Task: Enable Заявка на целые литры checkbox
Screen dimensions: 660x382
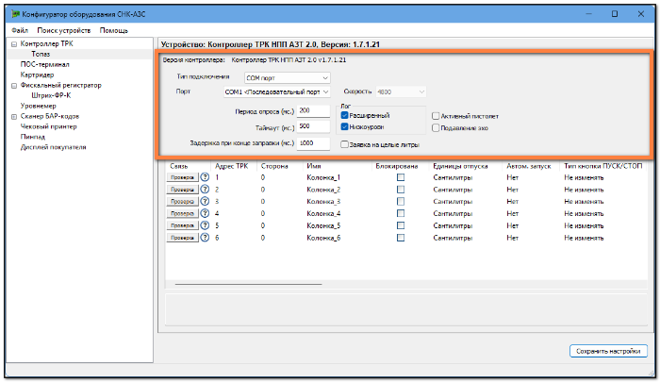Action: click(344, 144)
